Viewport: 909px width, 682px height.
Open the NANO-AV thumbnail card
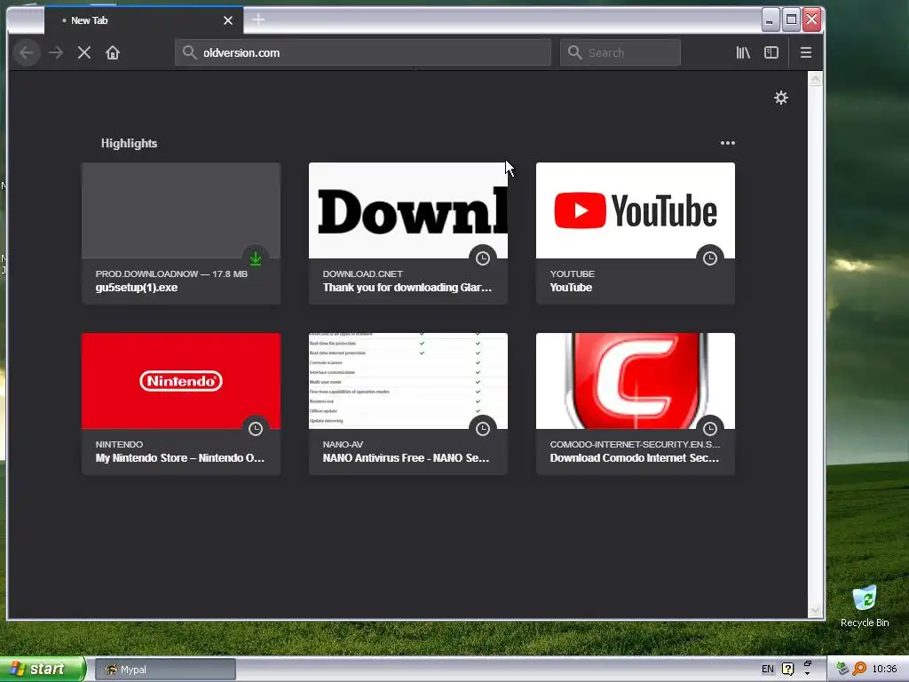point(408,404)
